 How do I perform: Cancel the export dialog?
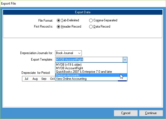126,113
